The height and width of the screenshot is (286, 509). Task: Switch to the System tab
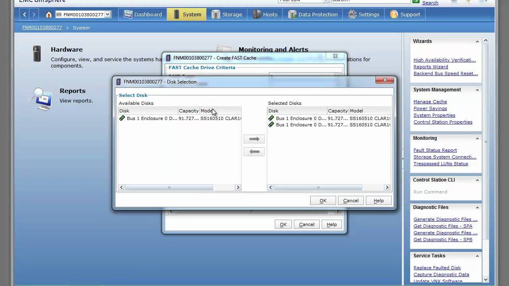(187, 14)
